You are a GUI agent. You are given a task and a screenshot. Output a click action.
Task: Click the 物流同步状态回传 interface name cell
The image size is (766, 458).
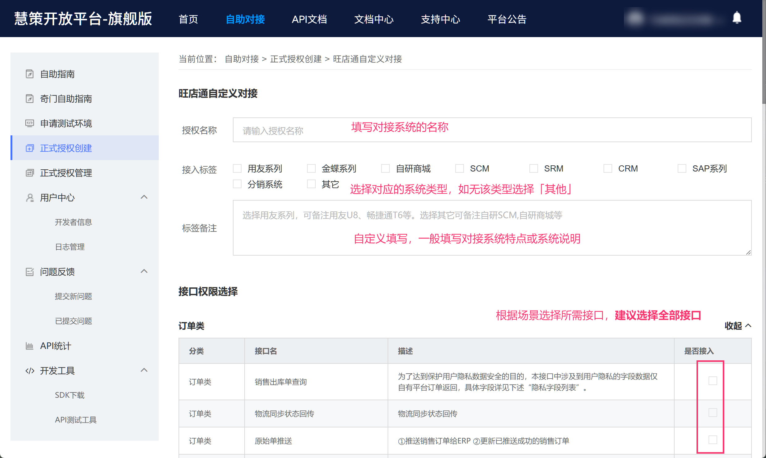pyautogui.click(x=316, y=414)
